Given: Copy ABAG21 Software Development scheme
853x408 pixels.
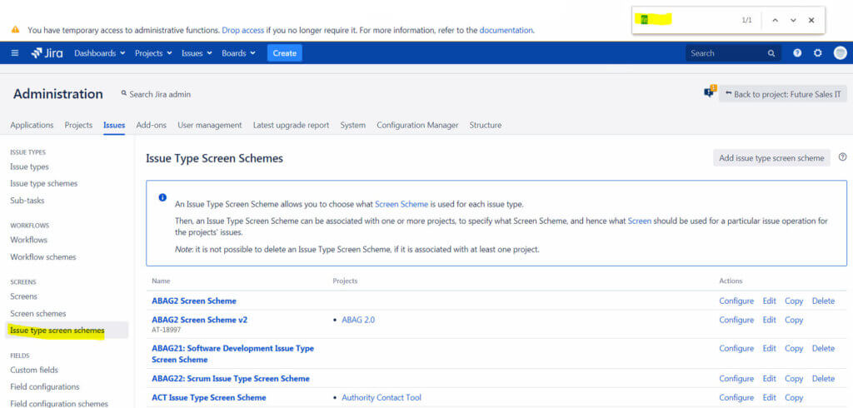Looking at the screenshot, I should click(794, 348).
